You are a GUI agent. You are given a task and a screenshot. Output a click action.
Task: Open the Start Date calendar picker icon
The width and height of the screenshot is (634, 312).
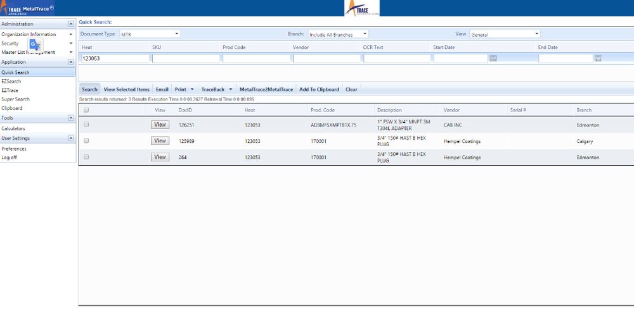click(x=493, y=58)
